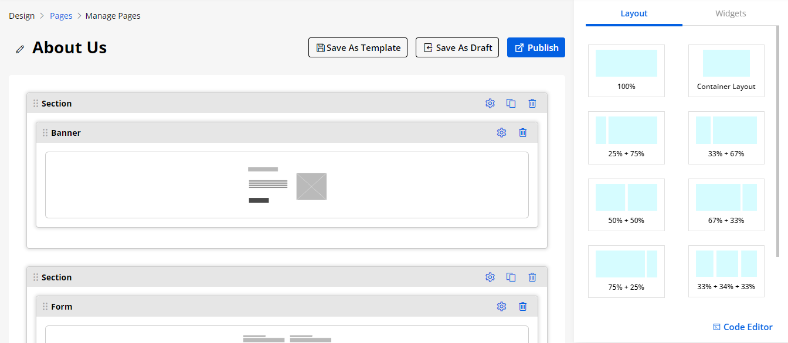The width and height of the screenshot is (788, 343).
Task: Click Save As Draft
Action: 457,48
